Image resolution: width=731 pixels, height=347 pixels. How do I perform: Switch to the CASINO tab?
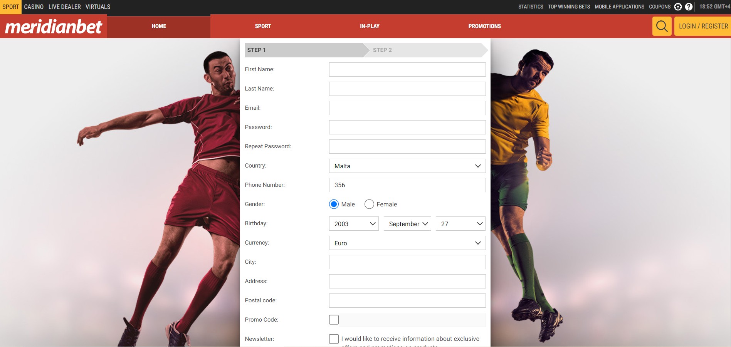pyautogui.click(x=34, y=7)
